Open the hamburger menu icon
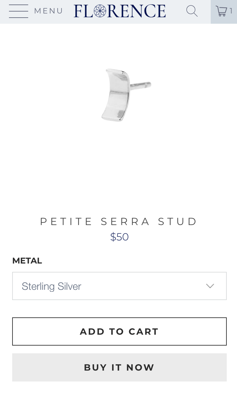 pyautogui.click(x=18, y=11)
